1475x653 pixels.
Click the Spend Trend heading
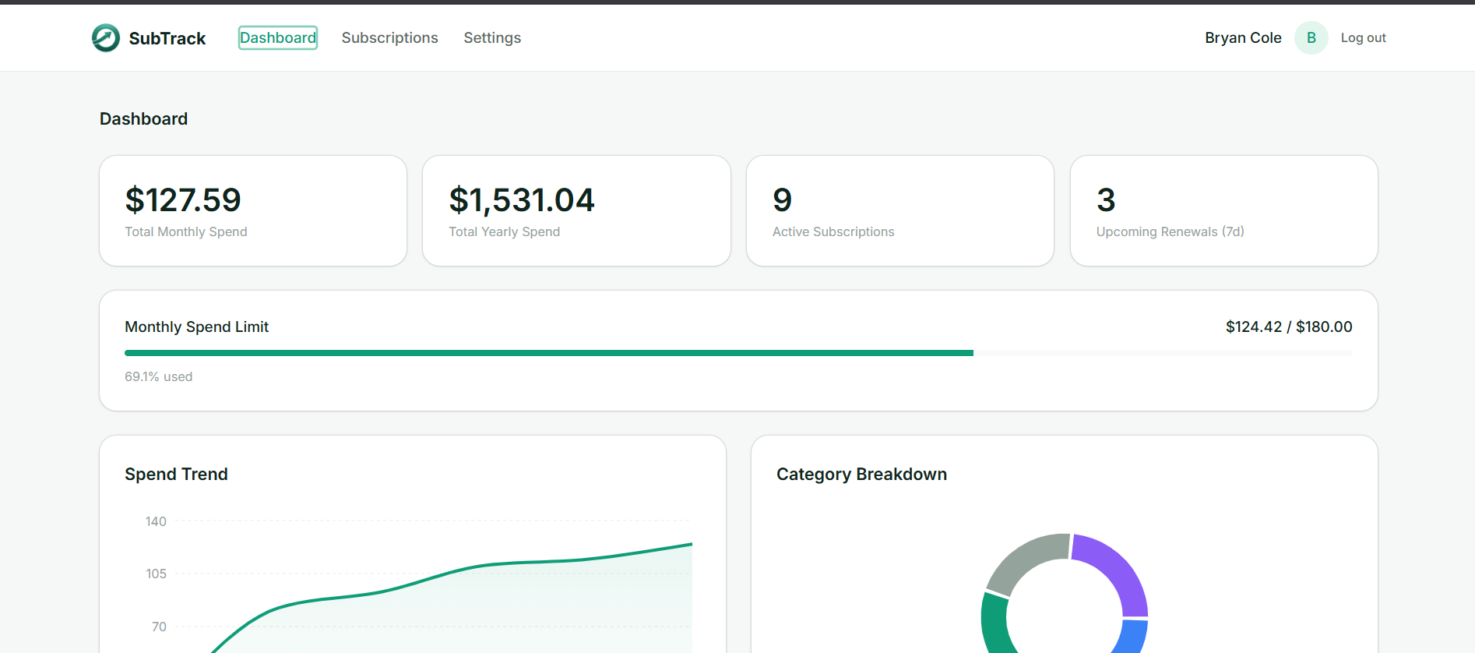(x=176, y=474)
